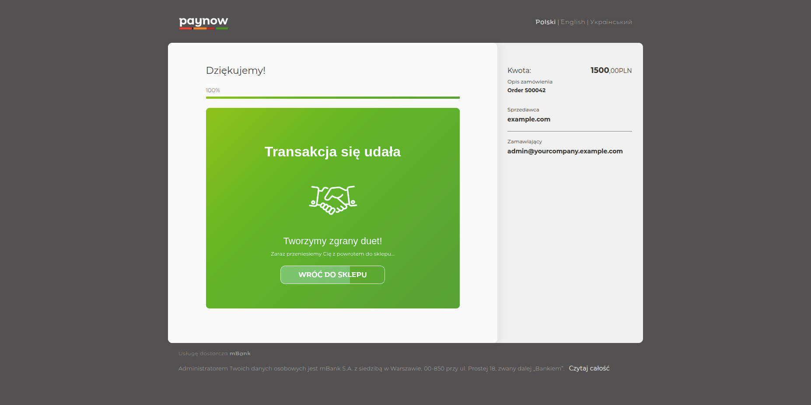Screen dimensions: 811x405
Task: Click the 1500,00PLN amount
Action: pyautogui.click(x=611, y=70)
